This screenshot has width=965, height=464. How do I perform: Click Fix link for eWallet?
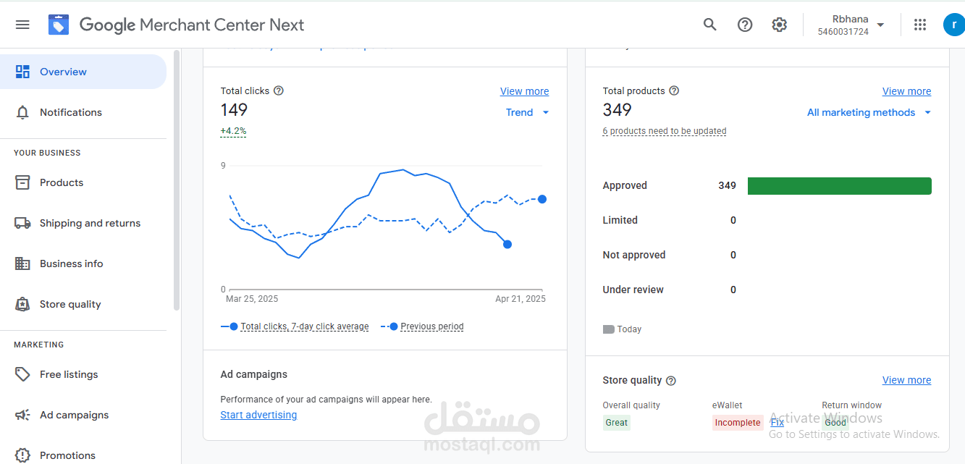point(777,422)
